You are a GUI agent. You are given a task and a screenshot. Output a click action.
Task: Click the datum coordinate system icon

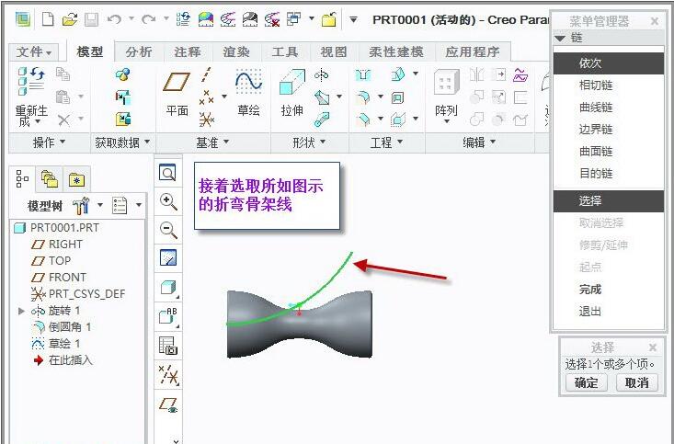[x=207, y=120]
